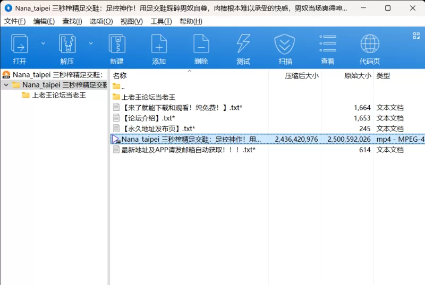The image size is (425, 285).
Task: Expand the dropdown arrow next to 打开
Action: click(x=43, y=44)
